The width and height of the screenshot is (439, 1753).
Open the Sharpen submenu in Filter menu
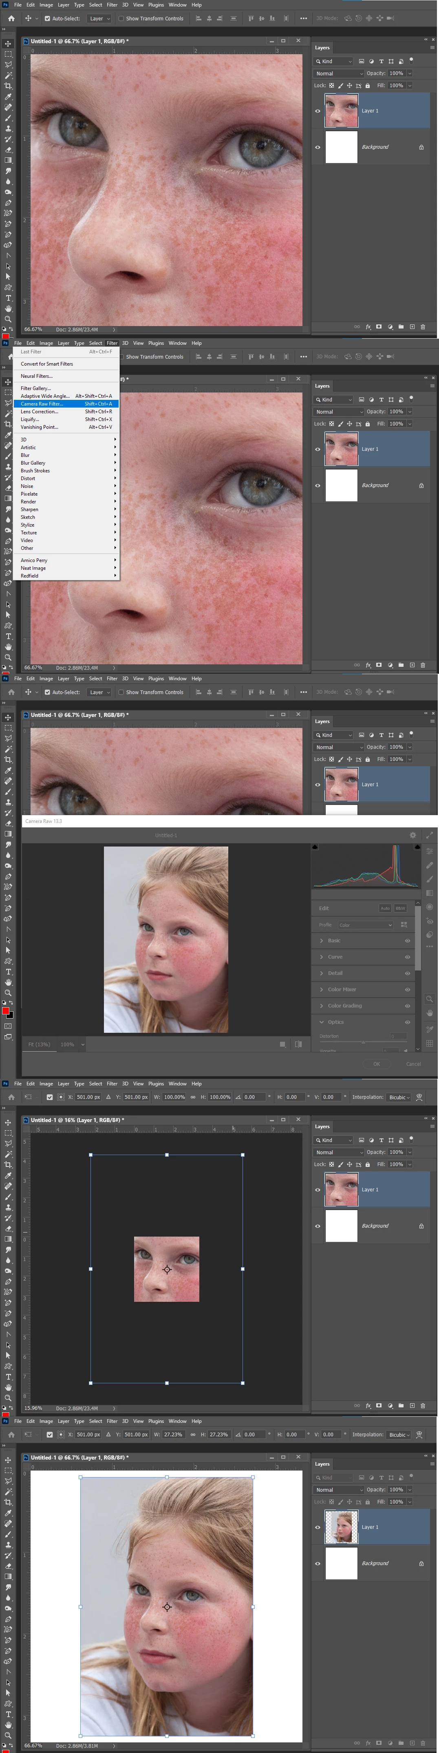(x=66, y=509)
